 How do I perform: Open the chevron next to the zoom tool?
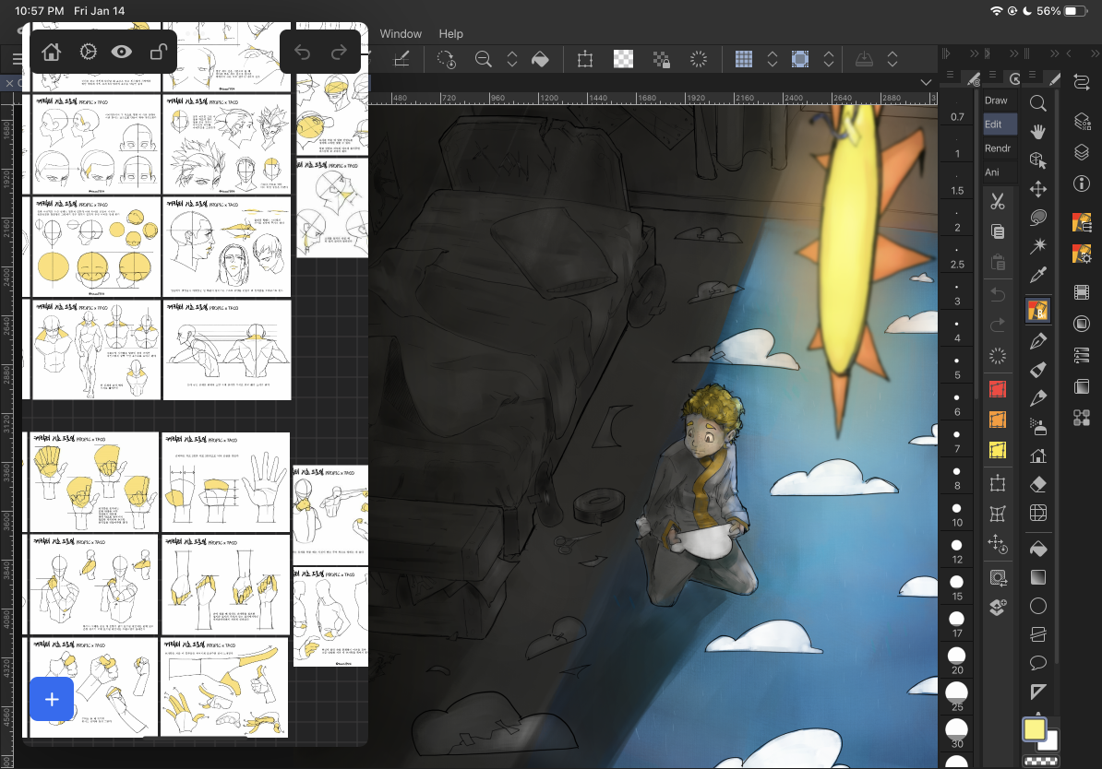click(x=512, y=58)
